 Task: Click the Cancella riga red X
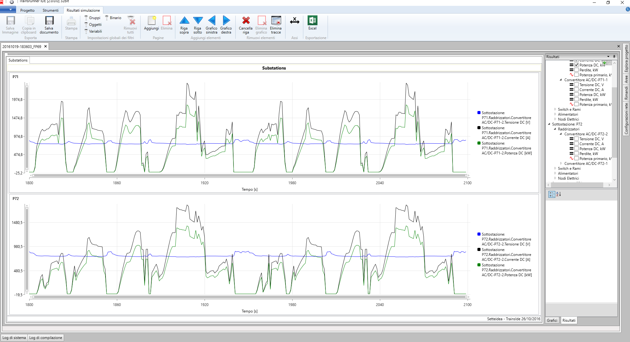point(245,21)
